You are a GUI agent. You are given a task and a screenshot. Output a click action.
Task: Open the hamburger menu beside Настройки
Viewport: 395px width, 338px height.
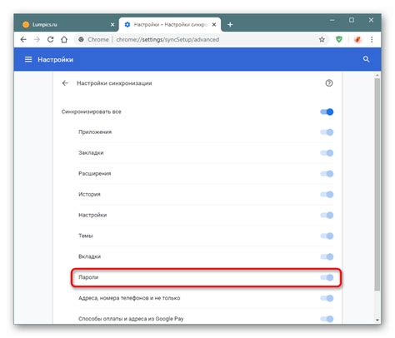click(28, 59)
